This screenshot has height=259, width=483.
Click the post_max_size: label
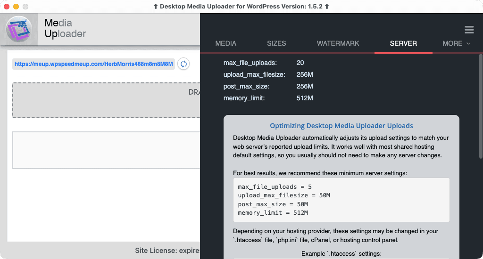[246, 87]
